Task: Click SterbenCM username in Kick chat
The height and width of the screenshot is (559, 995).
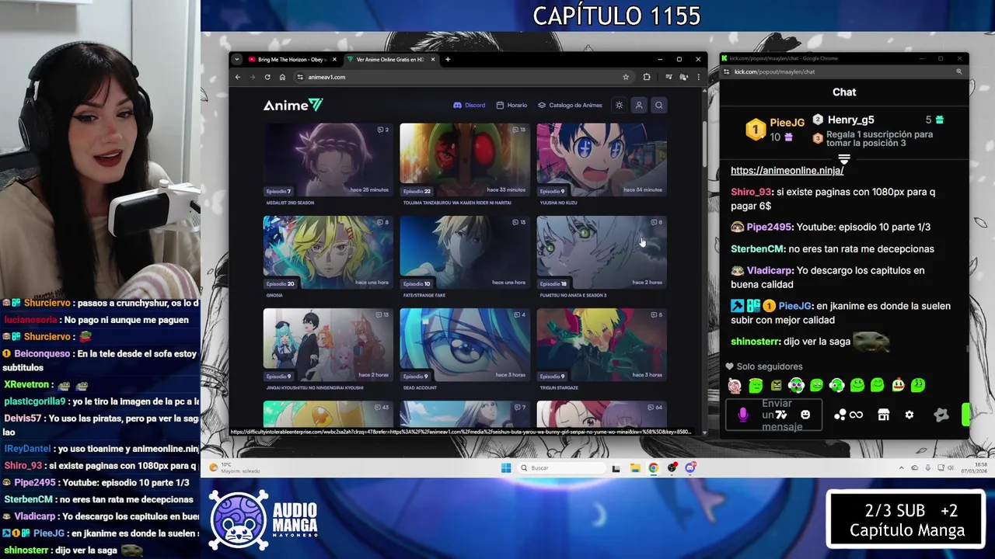Action: coord(756,248)
